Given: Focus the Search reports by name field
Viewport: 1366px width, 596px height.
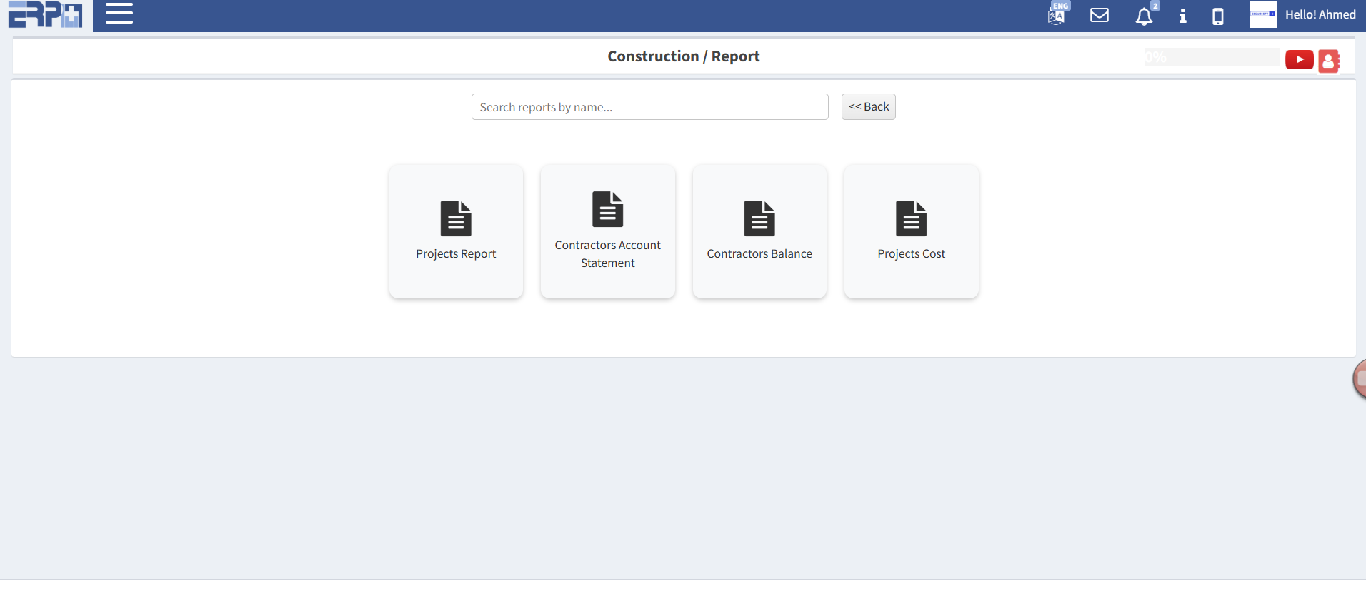Looking at the screenshot, I should [649, 107].
